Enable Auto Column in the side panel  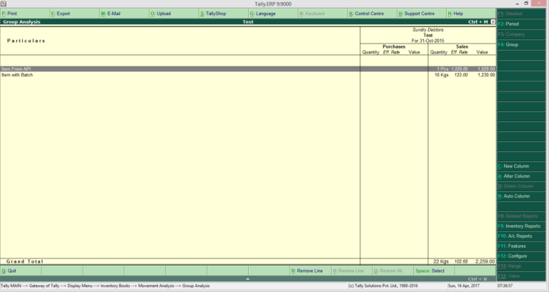point(522,196)
